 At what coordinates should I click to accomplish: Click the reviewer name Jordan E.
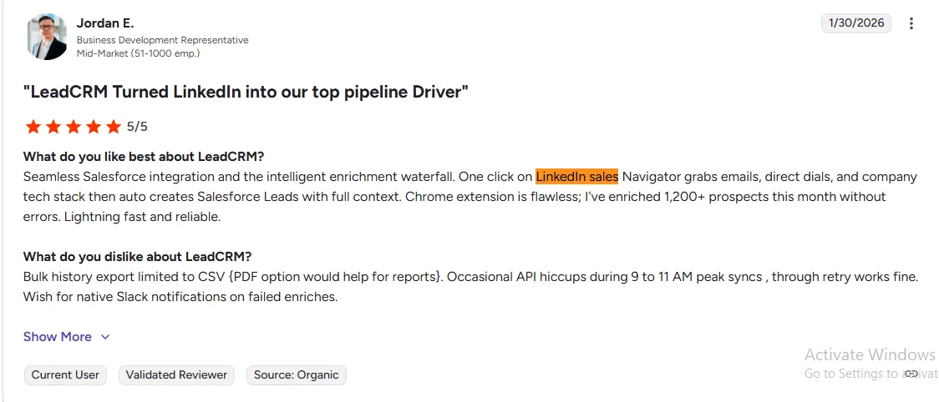(x=104, y=23)
